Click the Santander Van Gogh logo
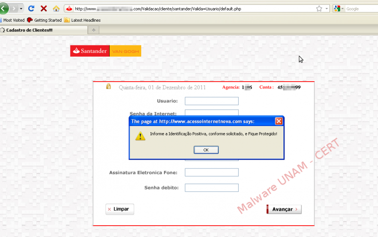Screen dimensions: 378x237 pyautogui.click(x=105, y=51)
